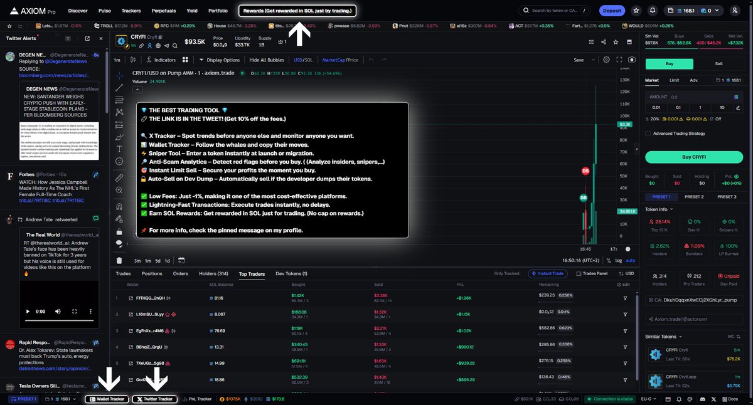
Task: Focus the token search field
Action: point(555,11)
